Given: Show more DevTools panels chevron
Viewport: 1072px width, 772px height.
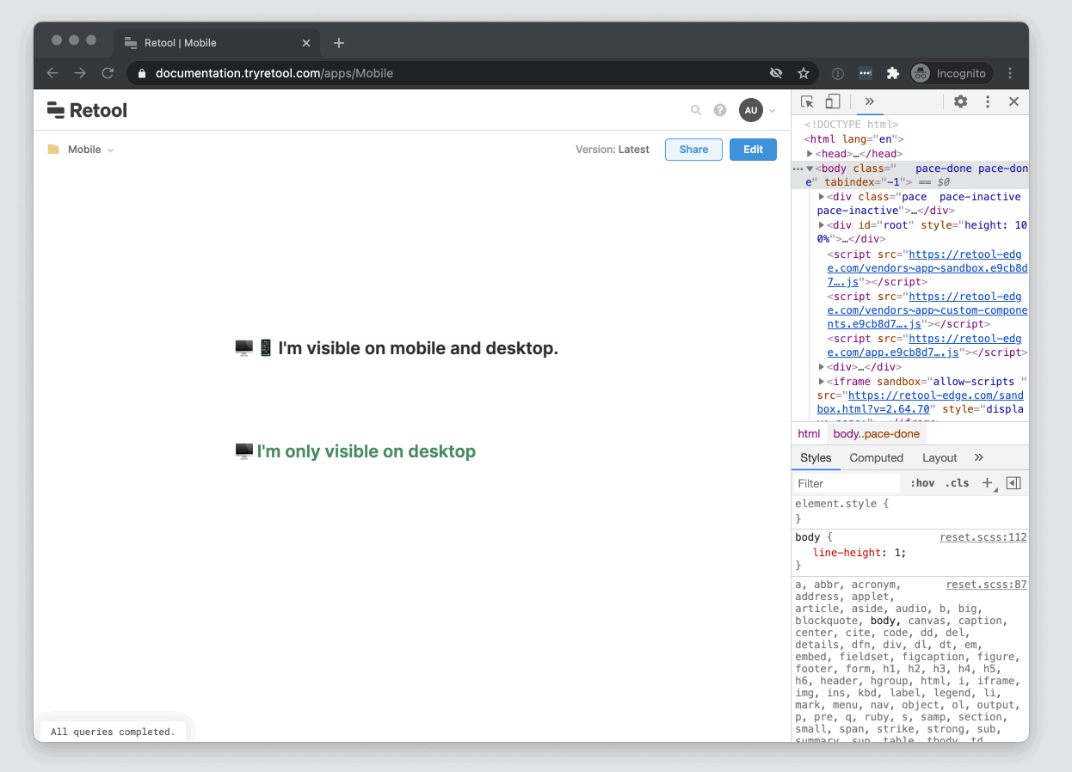Looking at the screenshot, I should point(870,101).
